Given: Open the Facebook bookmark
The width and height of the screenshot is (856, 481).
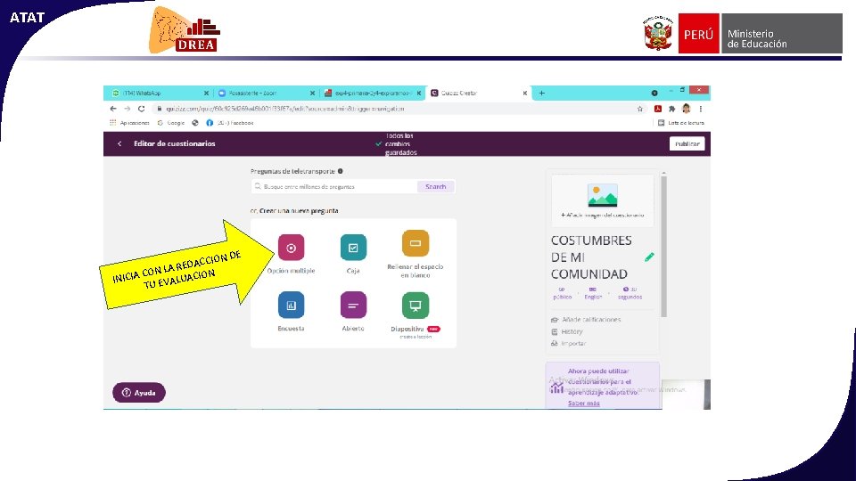Looking at the screenshot, I should pyautogui.click(x=230, y=123).
